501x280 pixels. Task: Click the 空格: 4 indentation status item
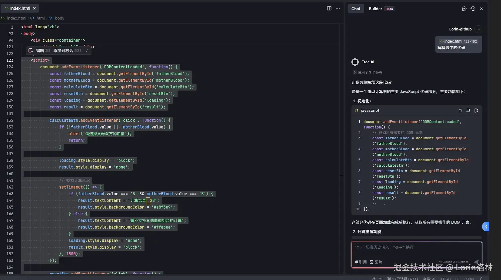(x=429, y=279)
